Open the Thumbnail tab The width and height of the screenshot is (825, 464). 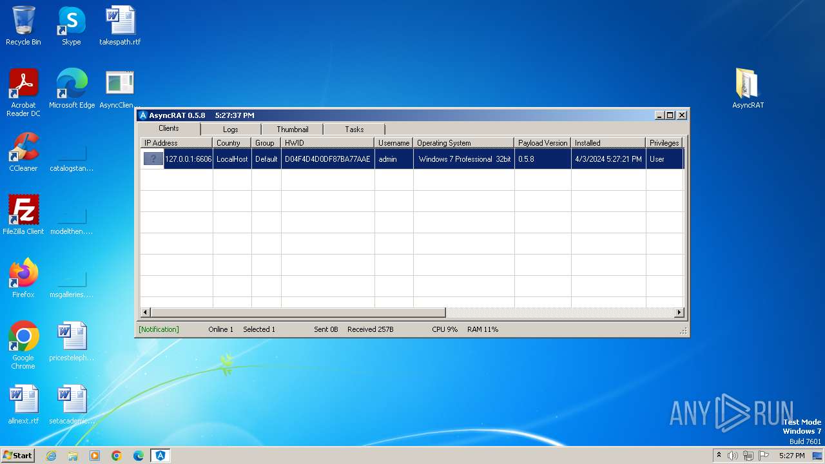(292, 130)
